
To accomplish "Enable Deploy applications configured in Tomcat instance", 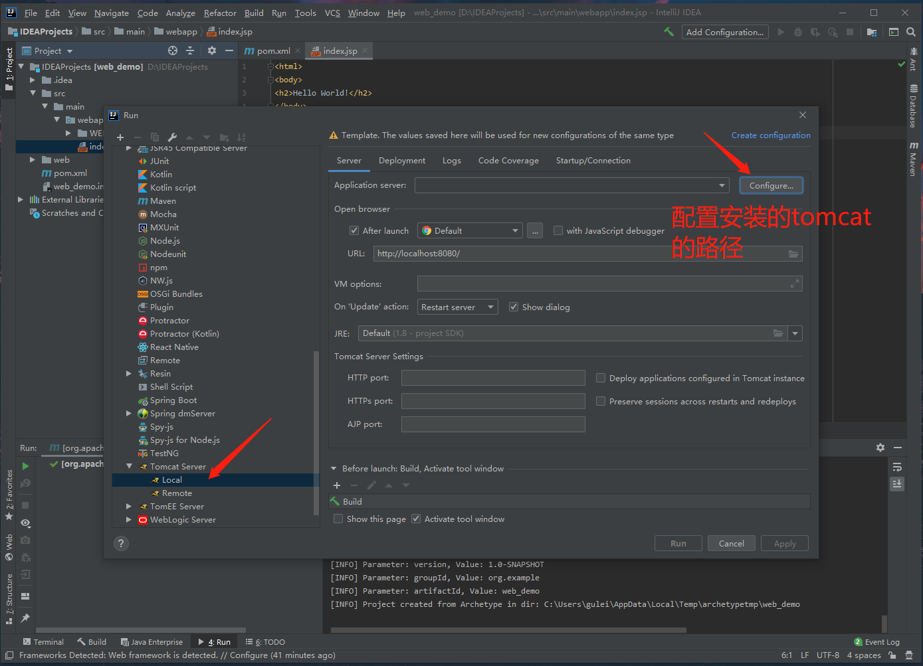I will (601, 378).
